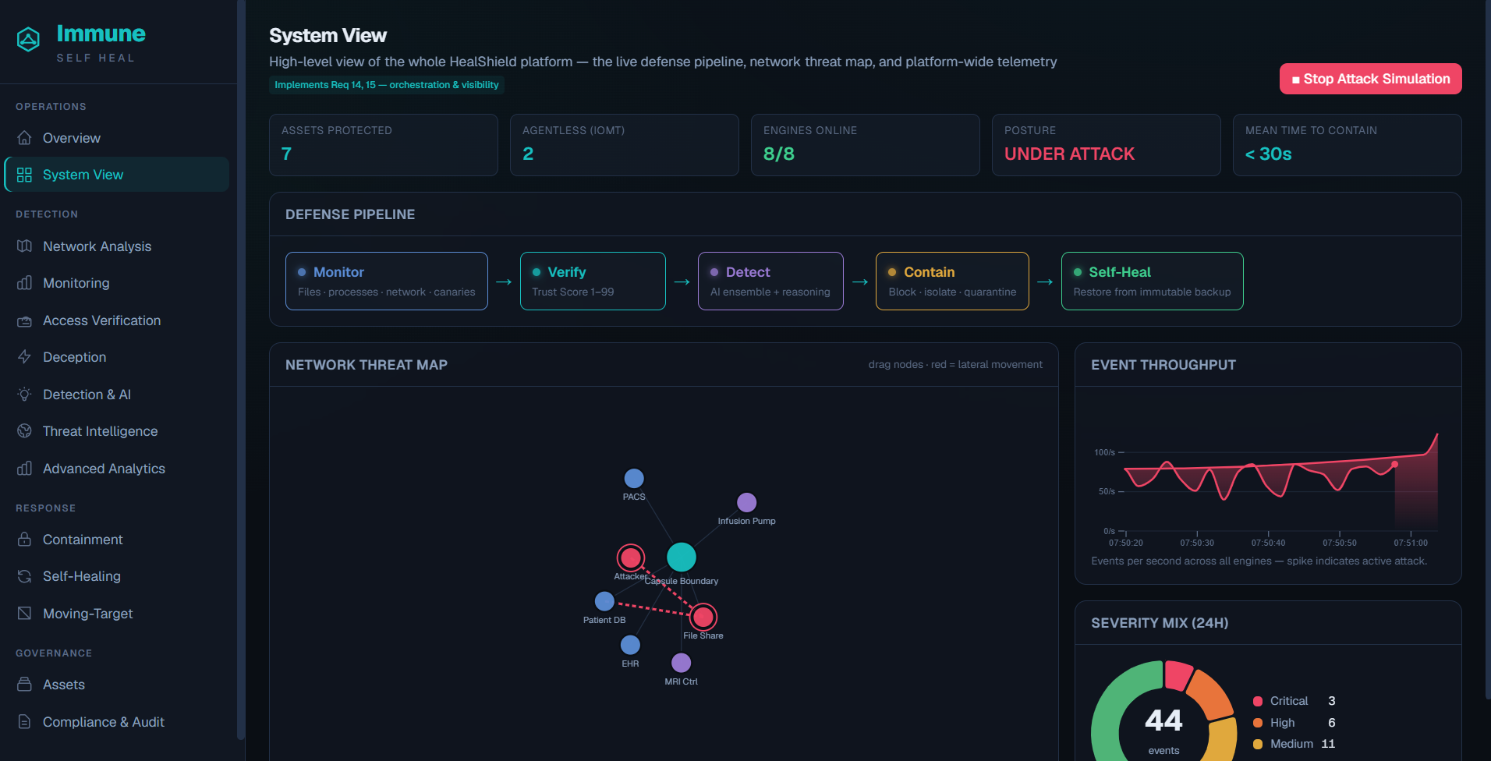
Task: Click the Patient DB node
Action: tap(604, 601)
